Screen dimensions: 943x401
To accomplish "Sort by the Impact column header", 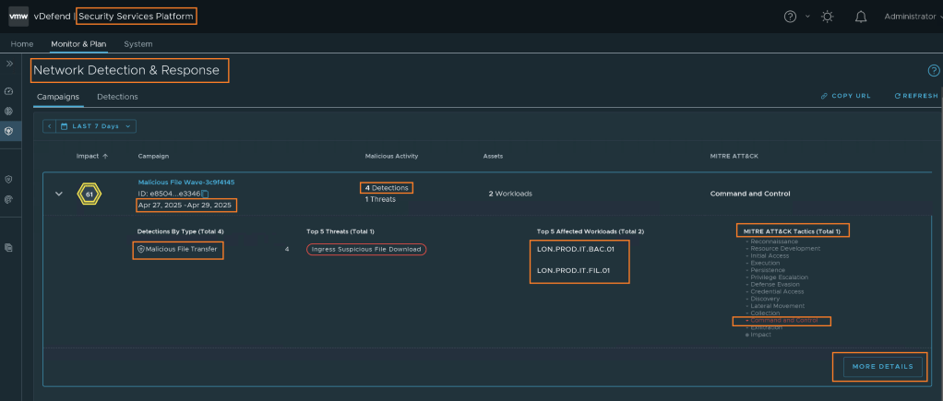I will pos(91,156).
